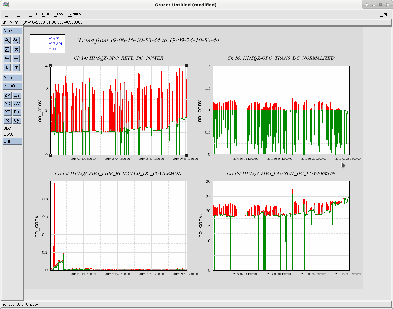
Task: Click the ZX zoom X-axis button
Action: [7, 95]
